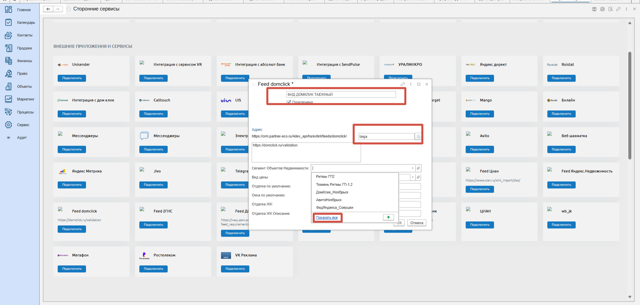The width and height of the screenshot is (640, 305).
Task: Click the back arrow navigation button
Action: 48,9
